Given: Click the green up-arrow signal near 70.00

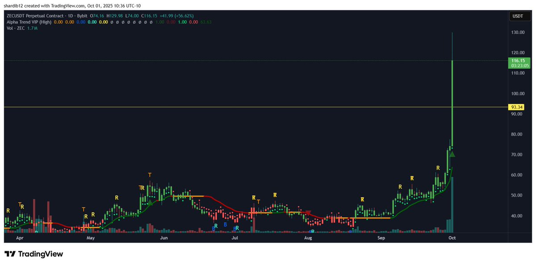Looking at the screenshot, I should [452, 154].
